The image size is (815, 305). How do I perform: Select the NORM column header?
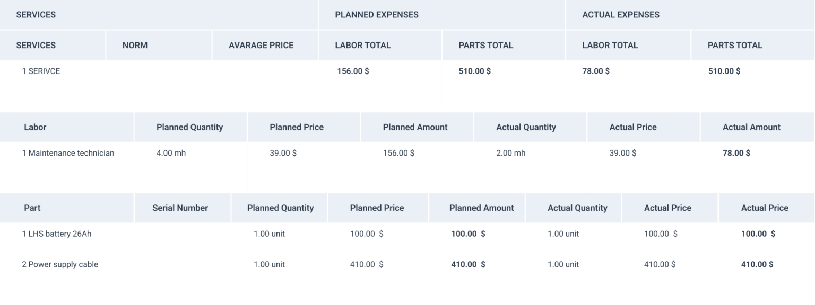pos(135,46)
